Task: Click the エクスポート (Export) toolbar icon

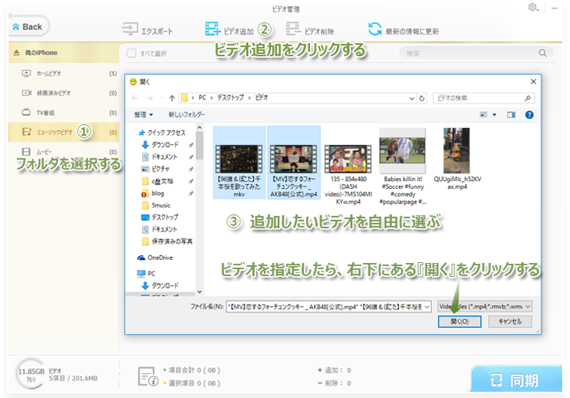Action: (130, 30)
